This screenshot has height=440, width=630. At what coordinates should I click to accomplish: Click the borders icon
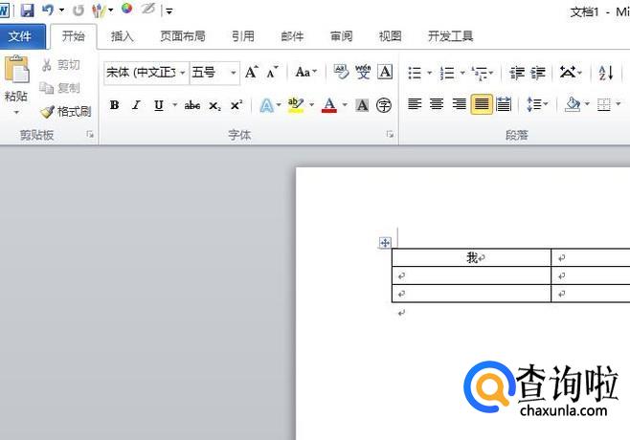[x=604, y=105]
